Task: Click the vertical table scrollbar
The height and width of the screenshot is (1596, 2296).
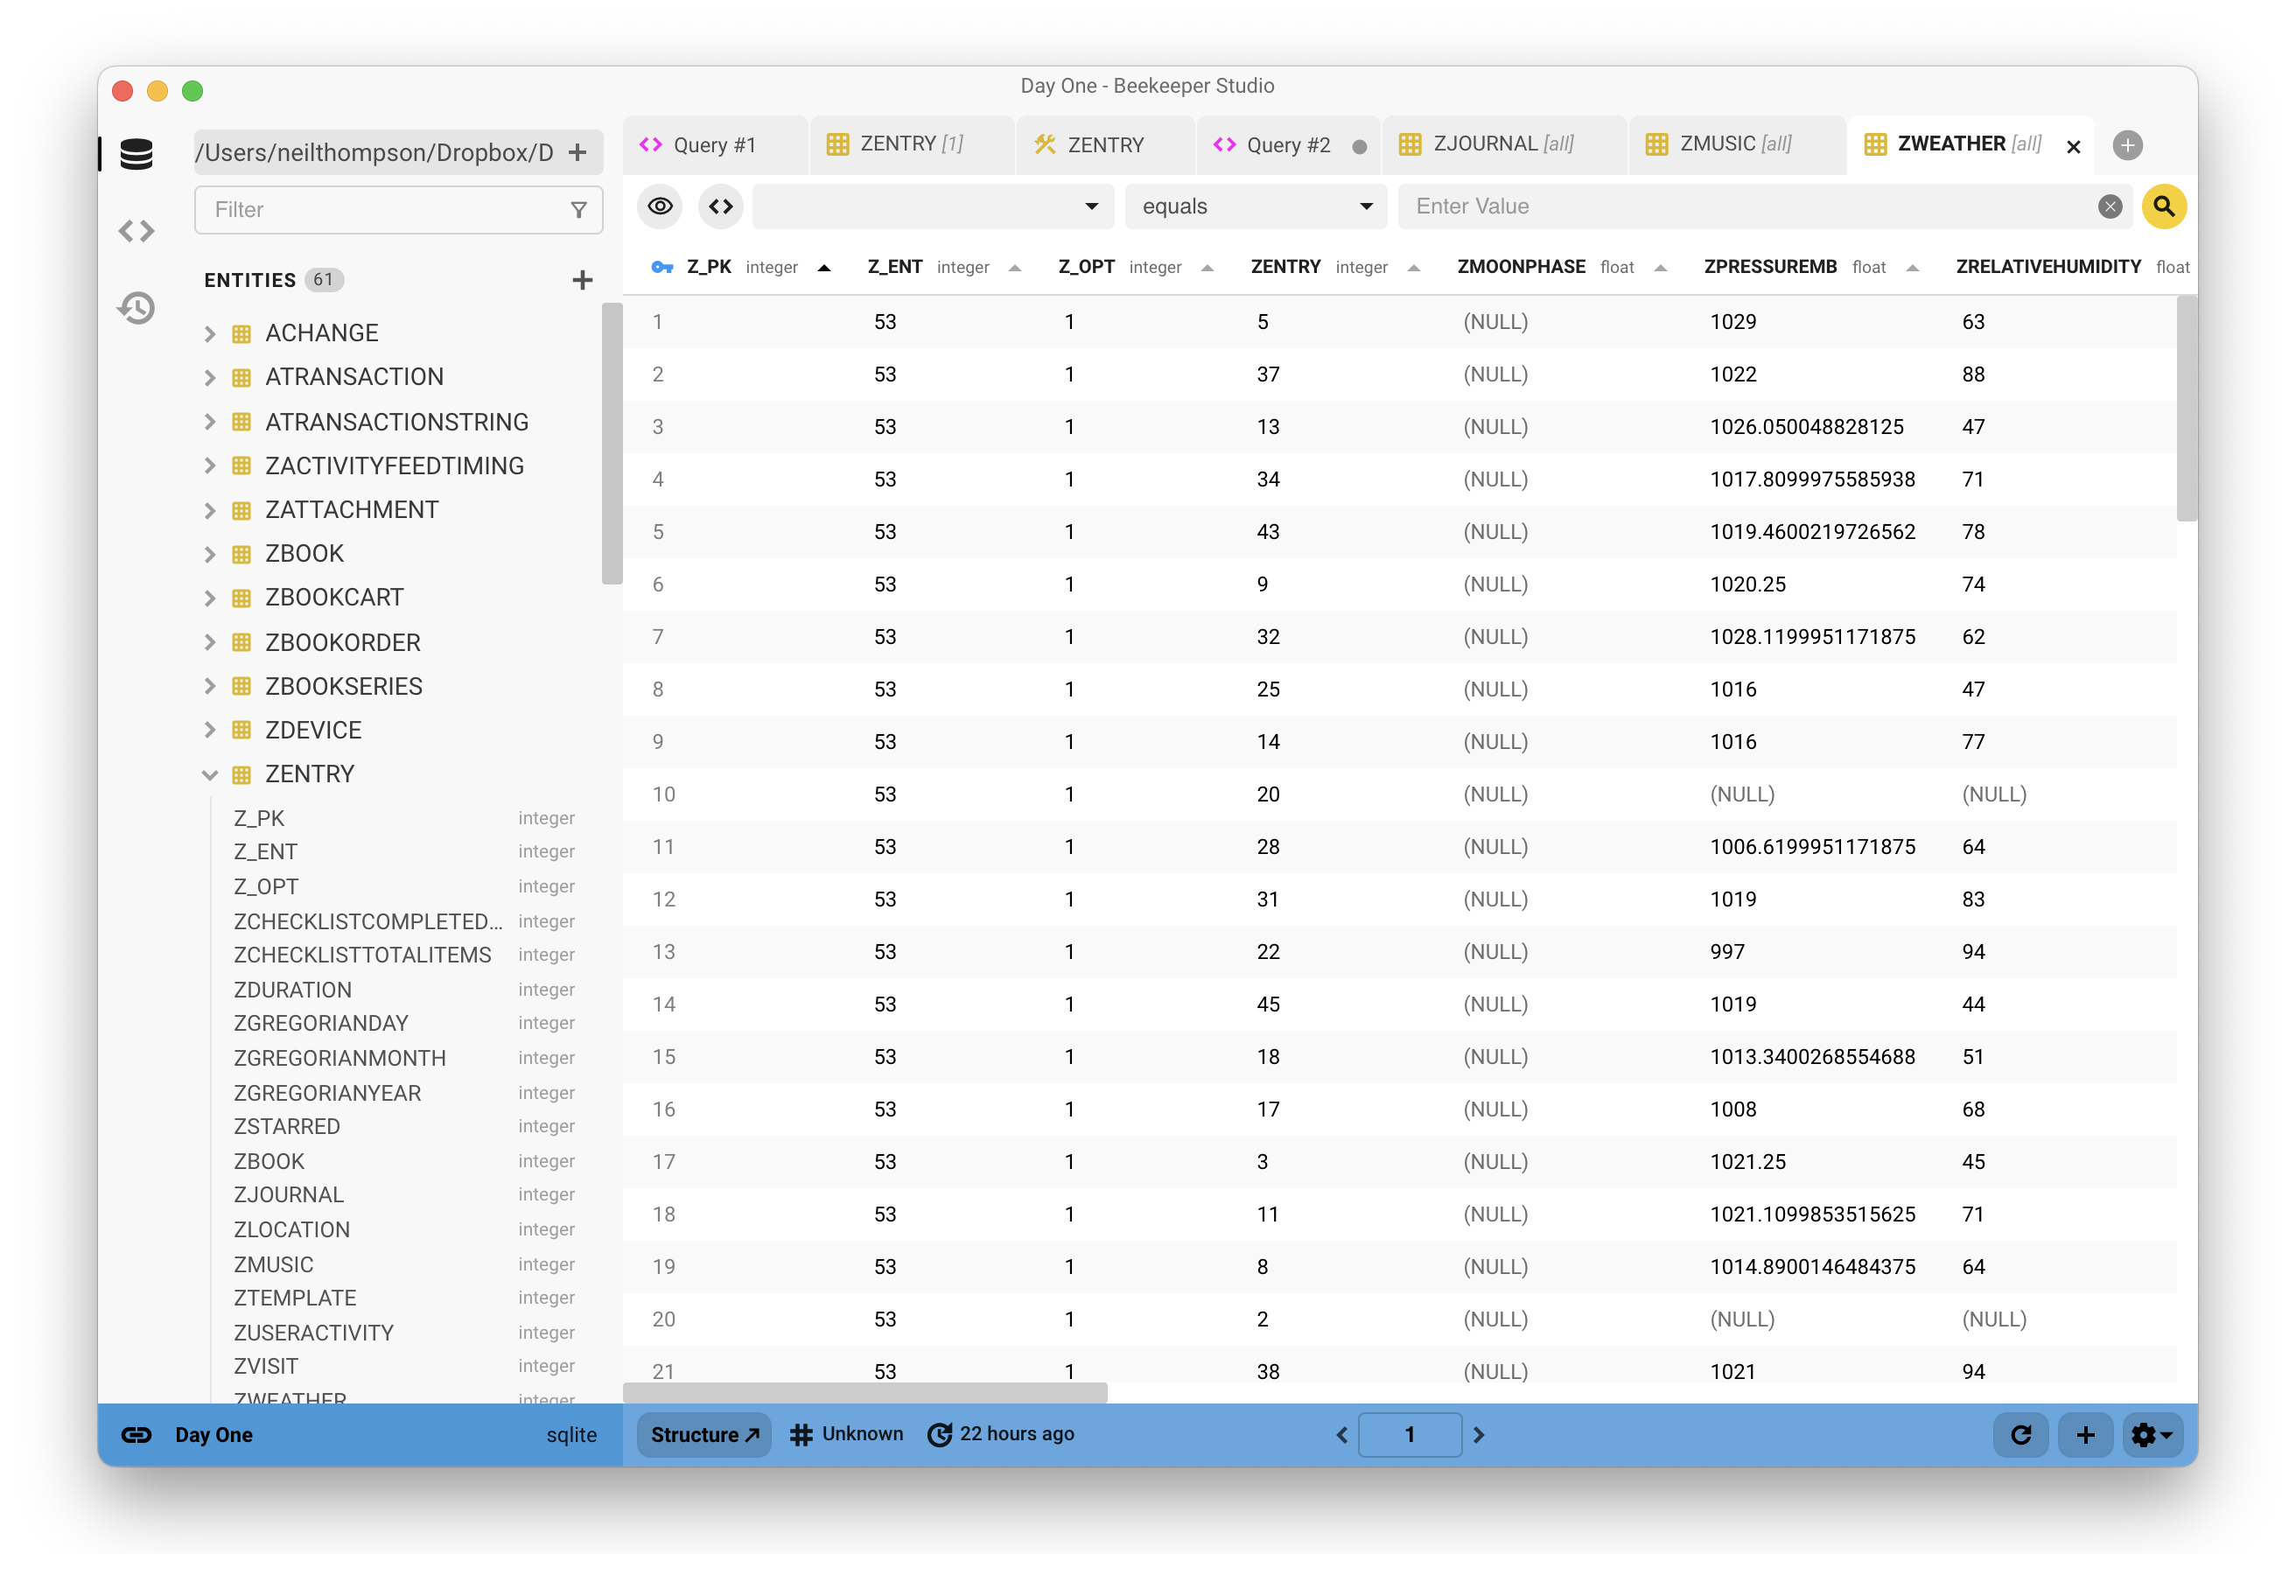Action: pos(2186,409)
